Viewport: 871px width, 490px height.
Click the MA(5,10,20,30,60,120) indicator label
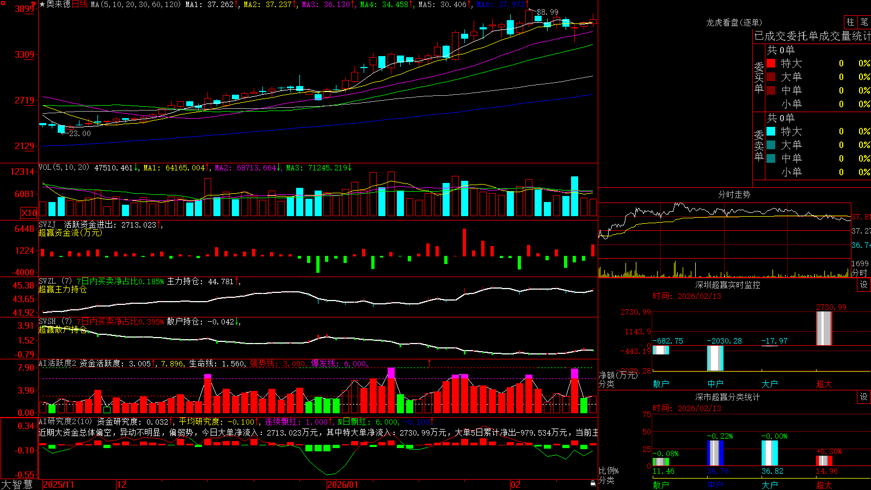136,4
